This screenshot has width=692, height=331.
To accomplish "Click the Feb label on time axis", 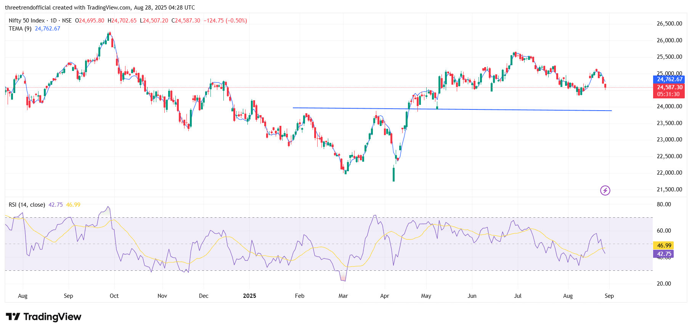I will [x=300, y=296].
